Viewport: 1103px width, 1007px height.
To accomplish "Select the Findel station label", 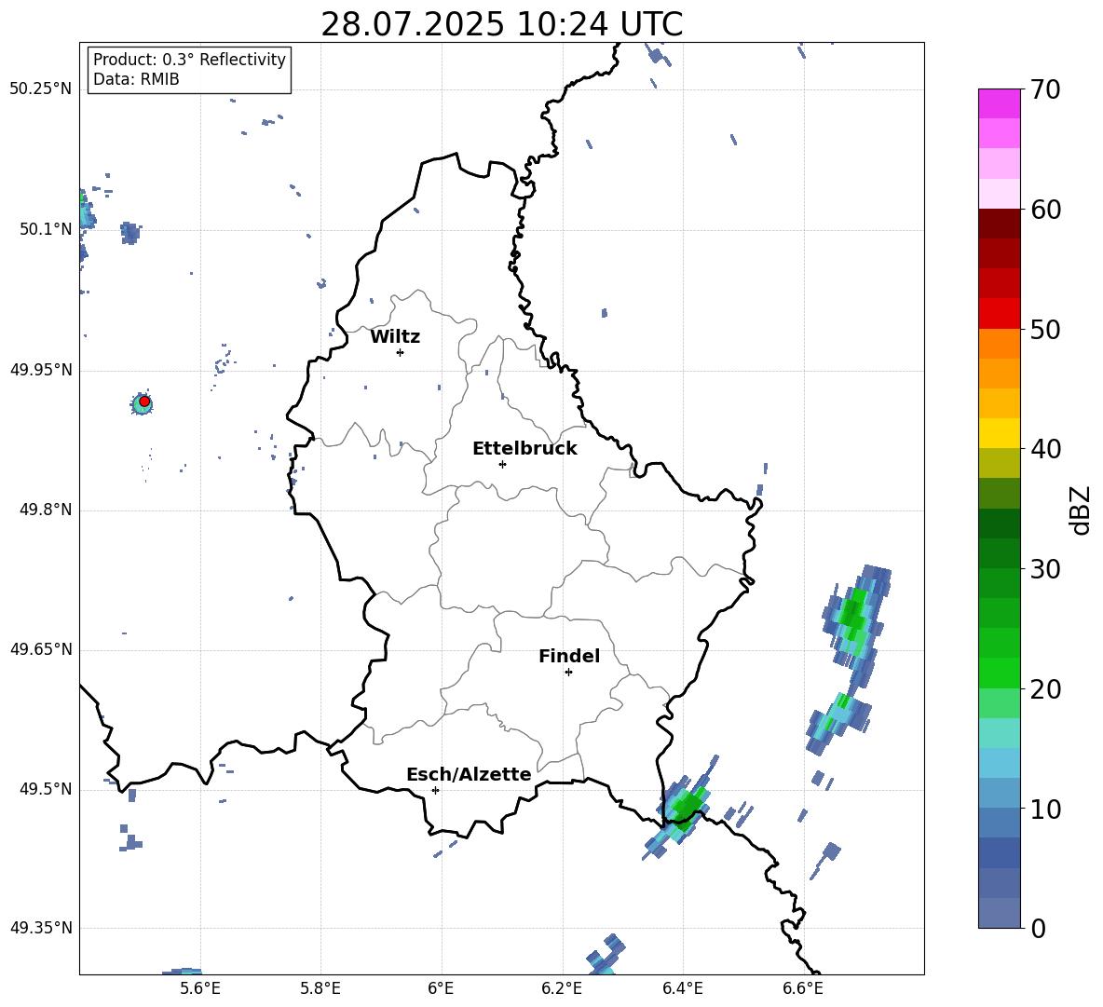I will [569, 656].
